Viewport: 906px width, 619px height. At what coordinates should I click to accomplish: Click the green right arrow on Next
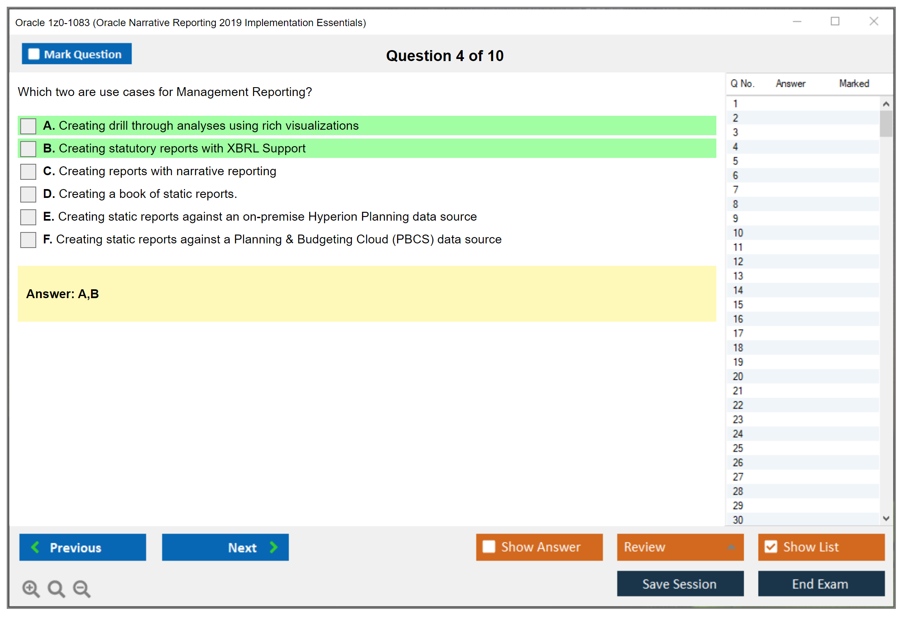273,547
